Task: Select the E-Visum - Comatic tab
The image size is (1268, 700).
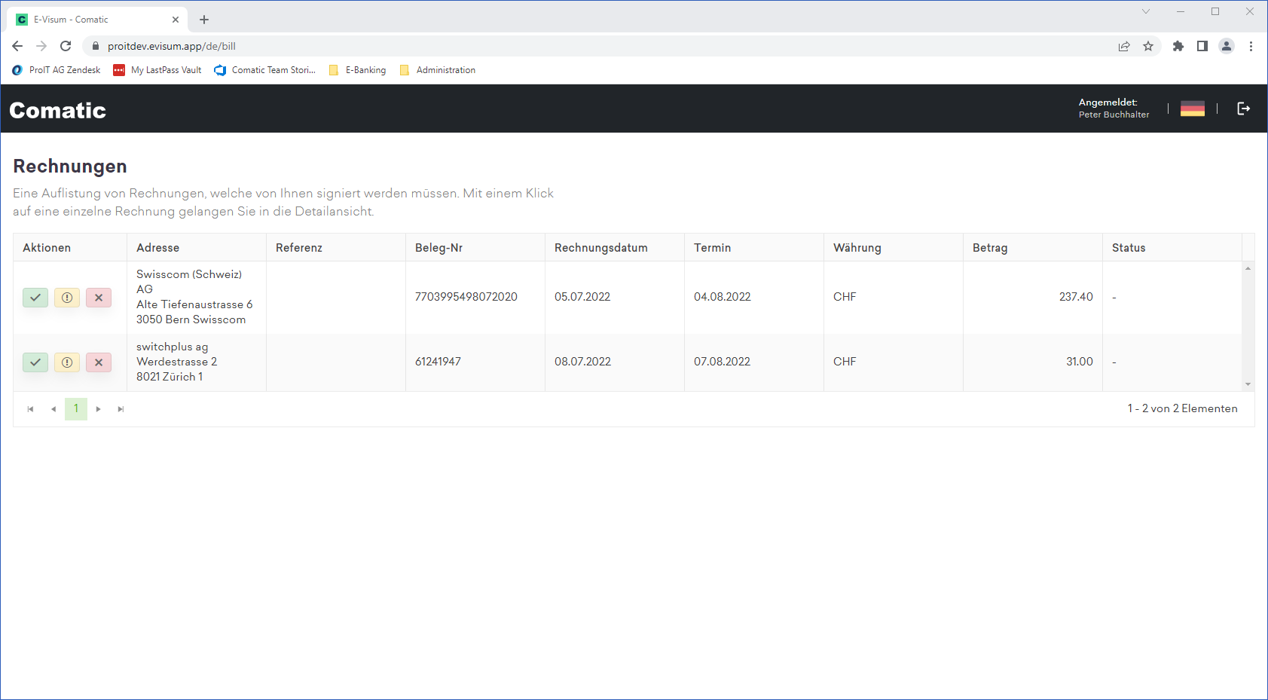Action: coord(96,20)
